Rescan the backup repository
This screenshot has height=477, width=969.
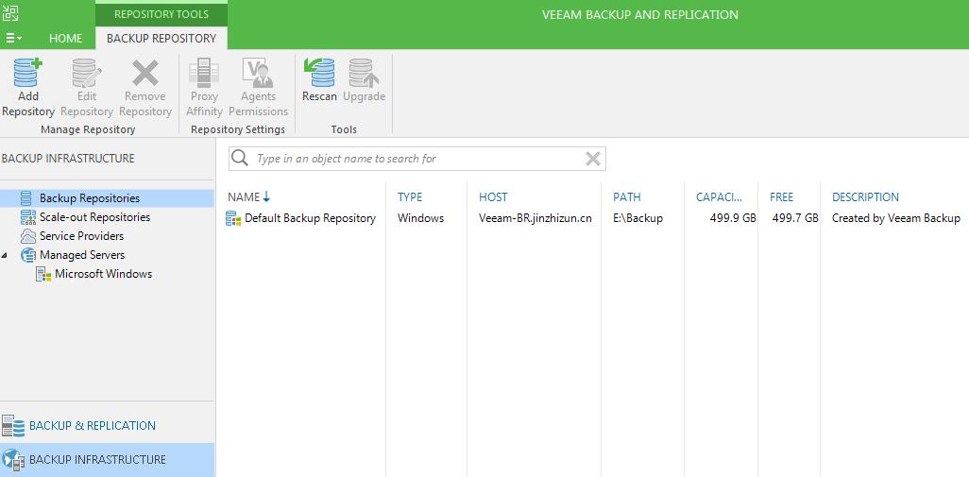click(319, 80)
